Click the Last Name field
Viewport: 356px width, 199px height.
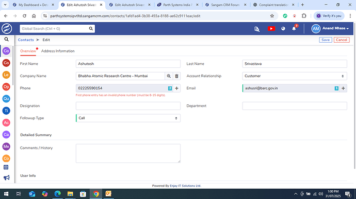(295, 64)
